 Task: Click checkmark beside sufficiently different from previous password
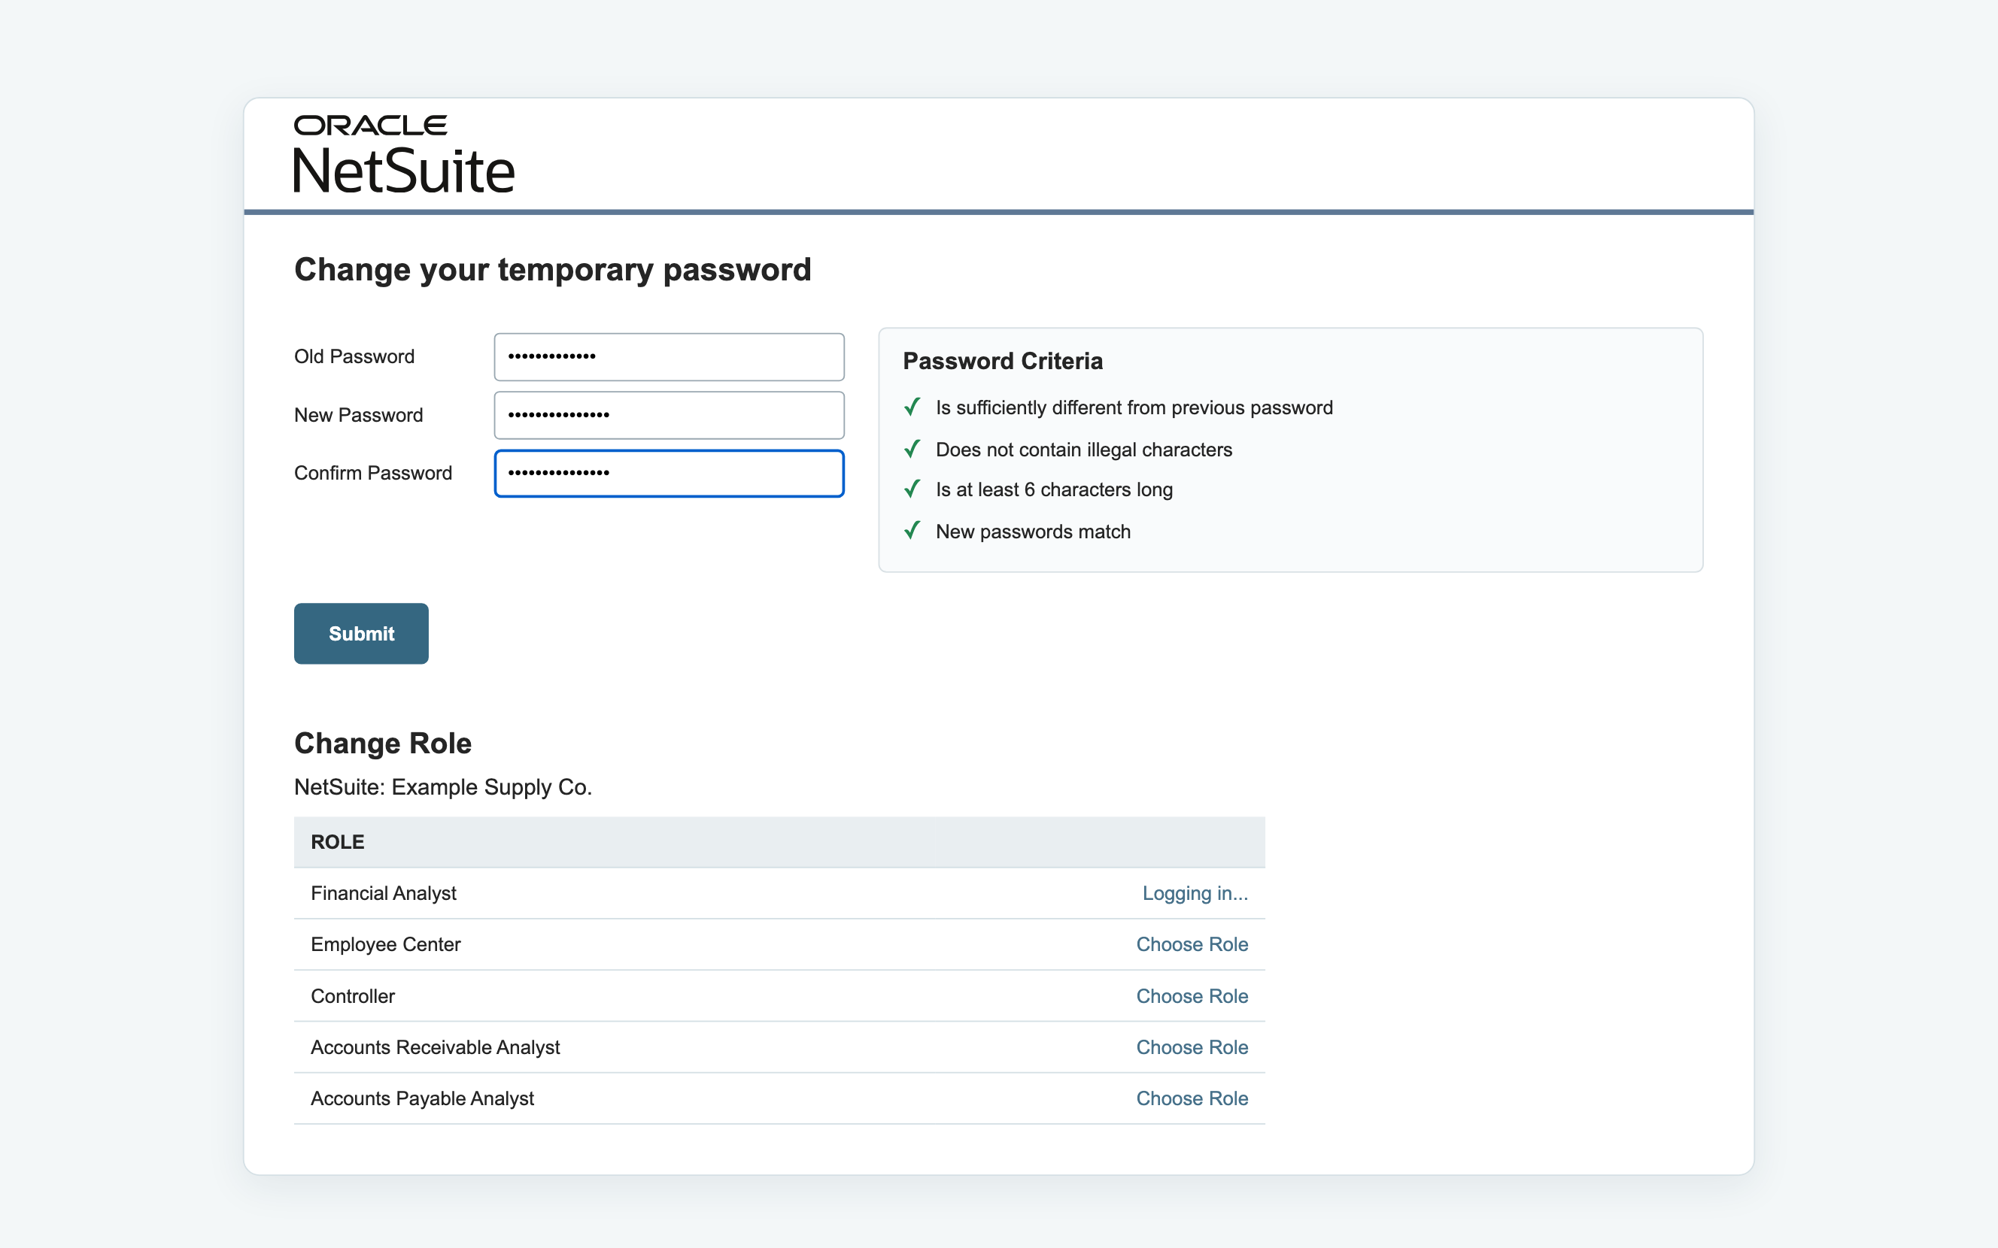pos(912,407)
